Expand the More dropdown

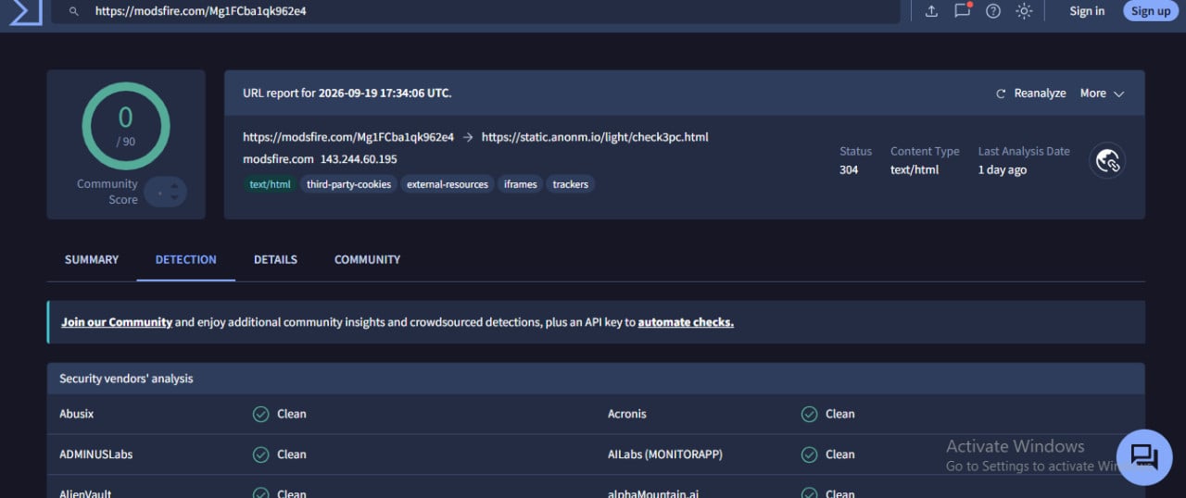coord(1102,93)
